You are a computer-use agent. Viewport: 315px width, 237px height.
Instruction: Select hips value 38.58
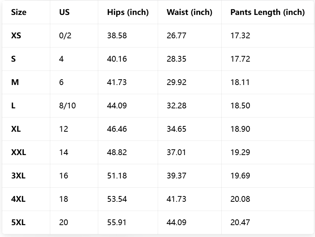point(117,36)
